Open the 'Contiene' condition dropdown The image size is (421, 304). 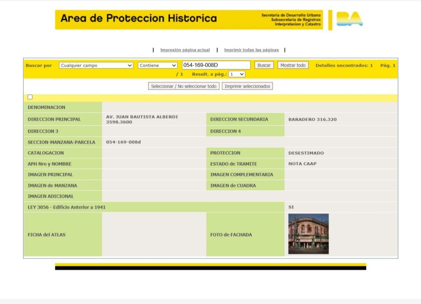pos(158,65)
